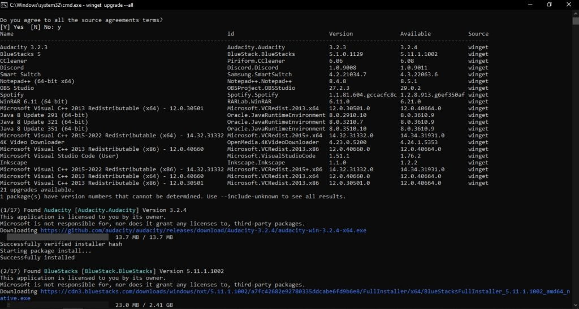Click the "Version" column header
The width and height of the screenshot is (579, 309).
click(341, 33)
